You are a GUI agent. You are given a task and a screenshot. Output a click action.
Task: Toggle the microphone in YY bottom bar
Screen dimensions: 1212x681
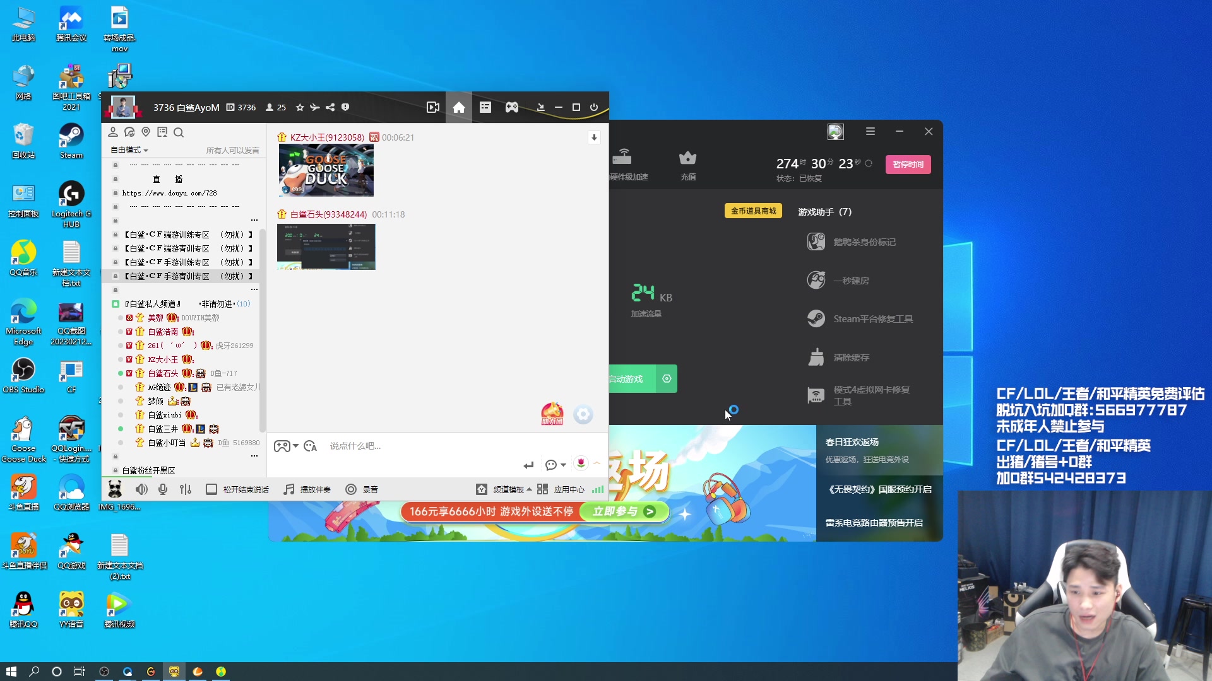[x=163, y=490]
